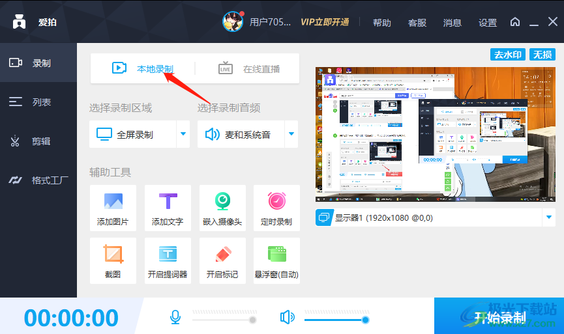Toggle the microphone mute icon

pyautogui.click(x=175, y=317)
